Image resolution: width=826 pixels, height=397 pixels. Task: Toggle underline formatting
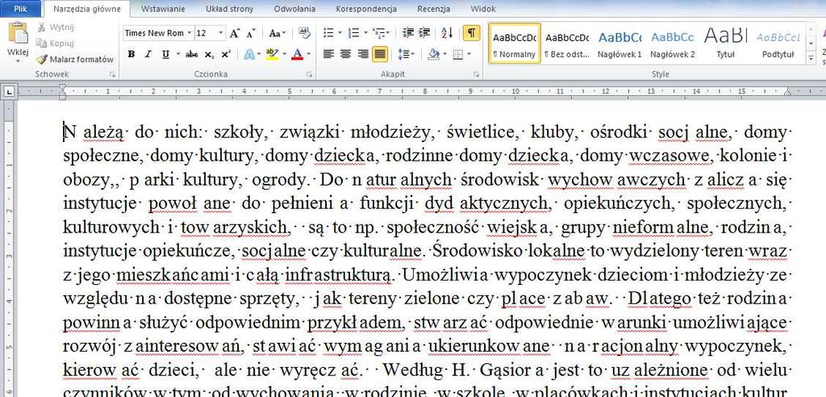[x=165, y=54]
